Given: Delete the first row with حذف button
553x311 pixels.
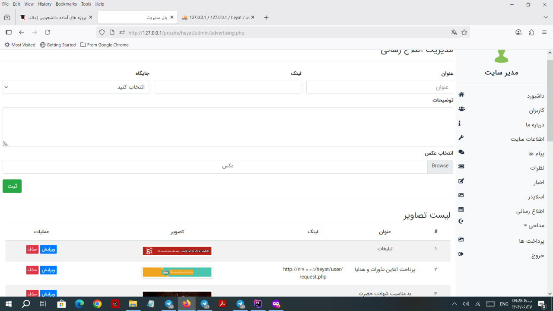Looking at the screenshot, I should tap(32, 249).
